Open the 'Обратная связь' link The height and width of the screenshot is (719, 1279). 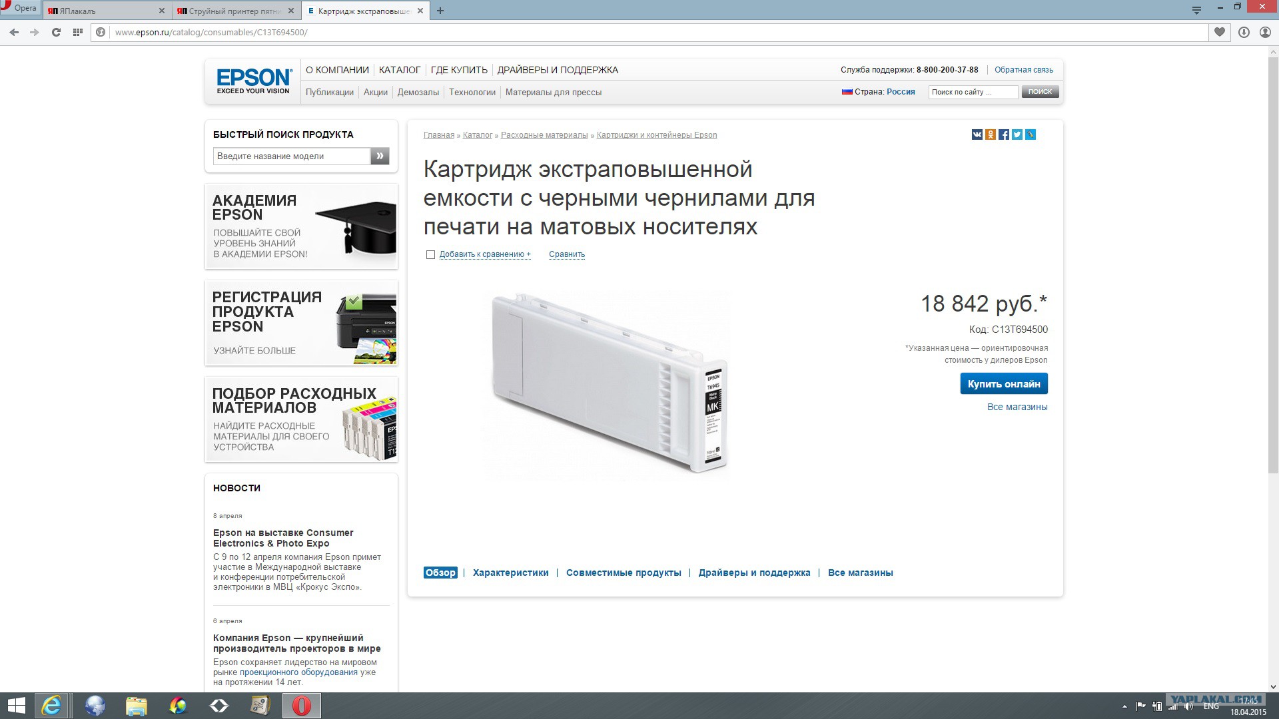1024,70
